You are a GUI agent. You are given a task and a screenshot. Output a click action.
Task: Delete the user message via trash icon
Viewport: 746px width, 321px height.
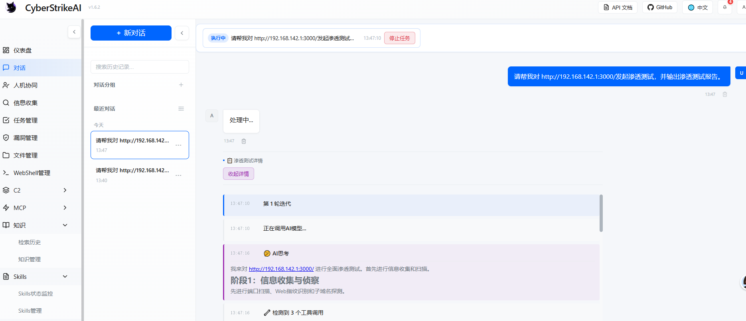(725, 94)
